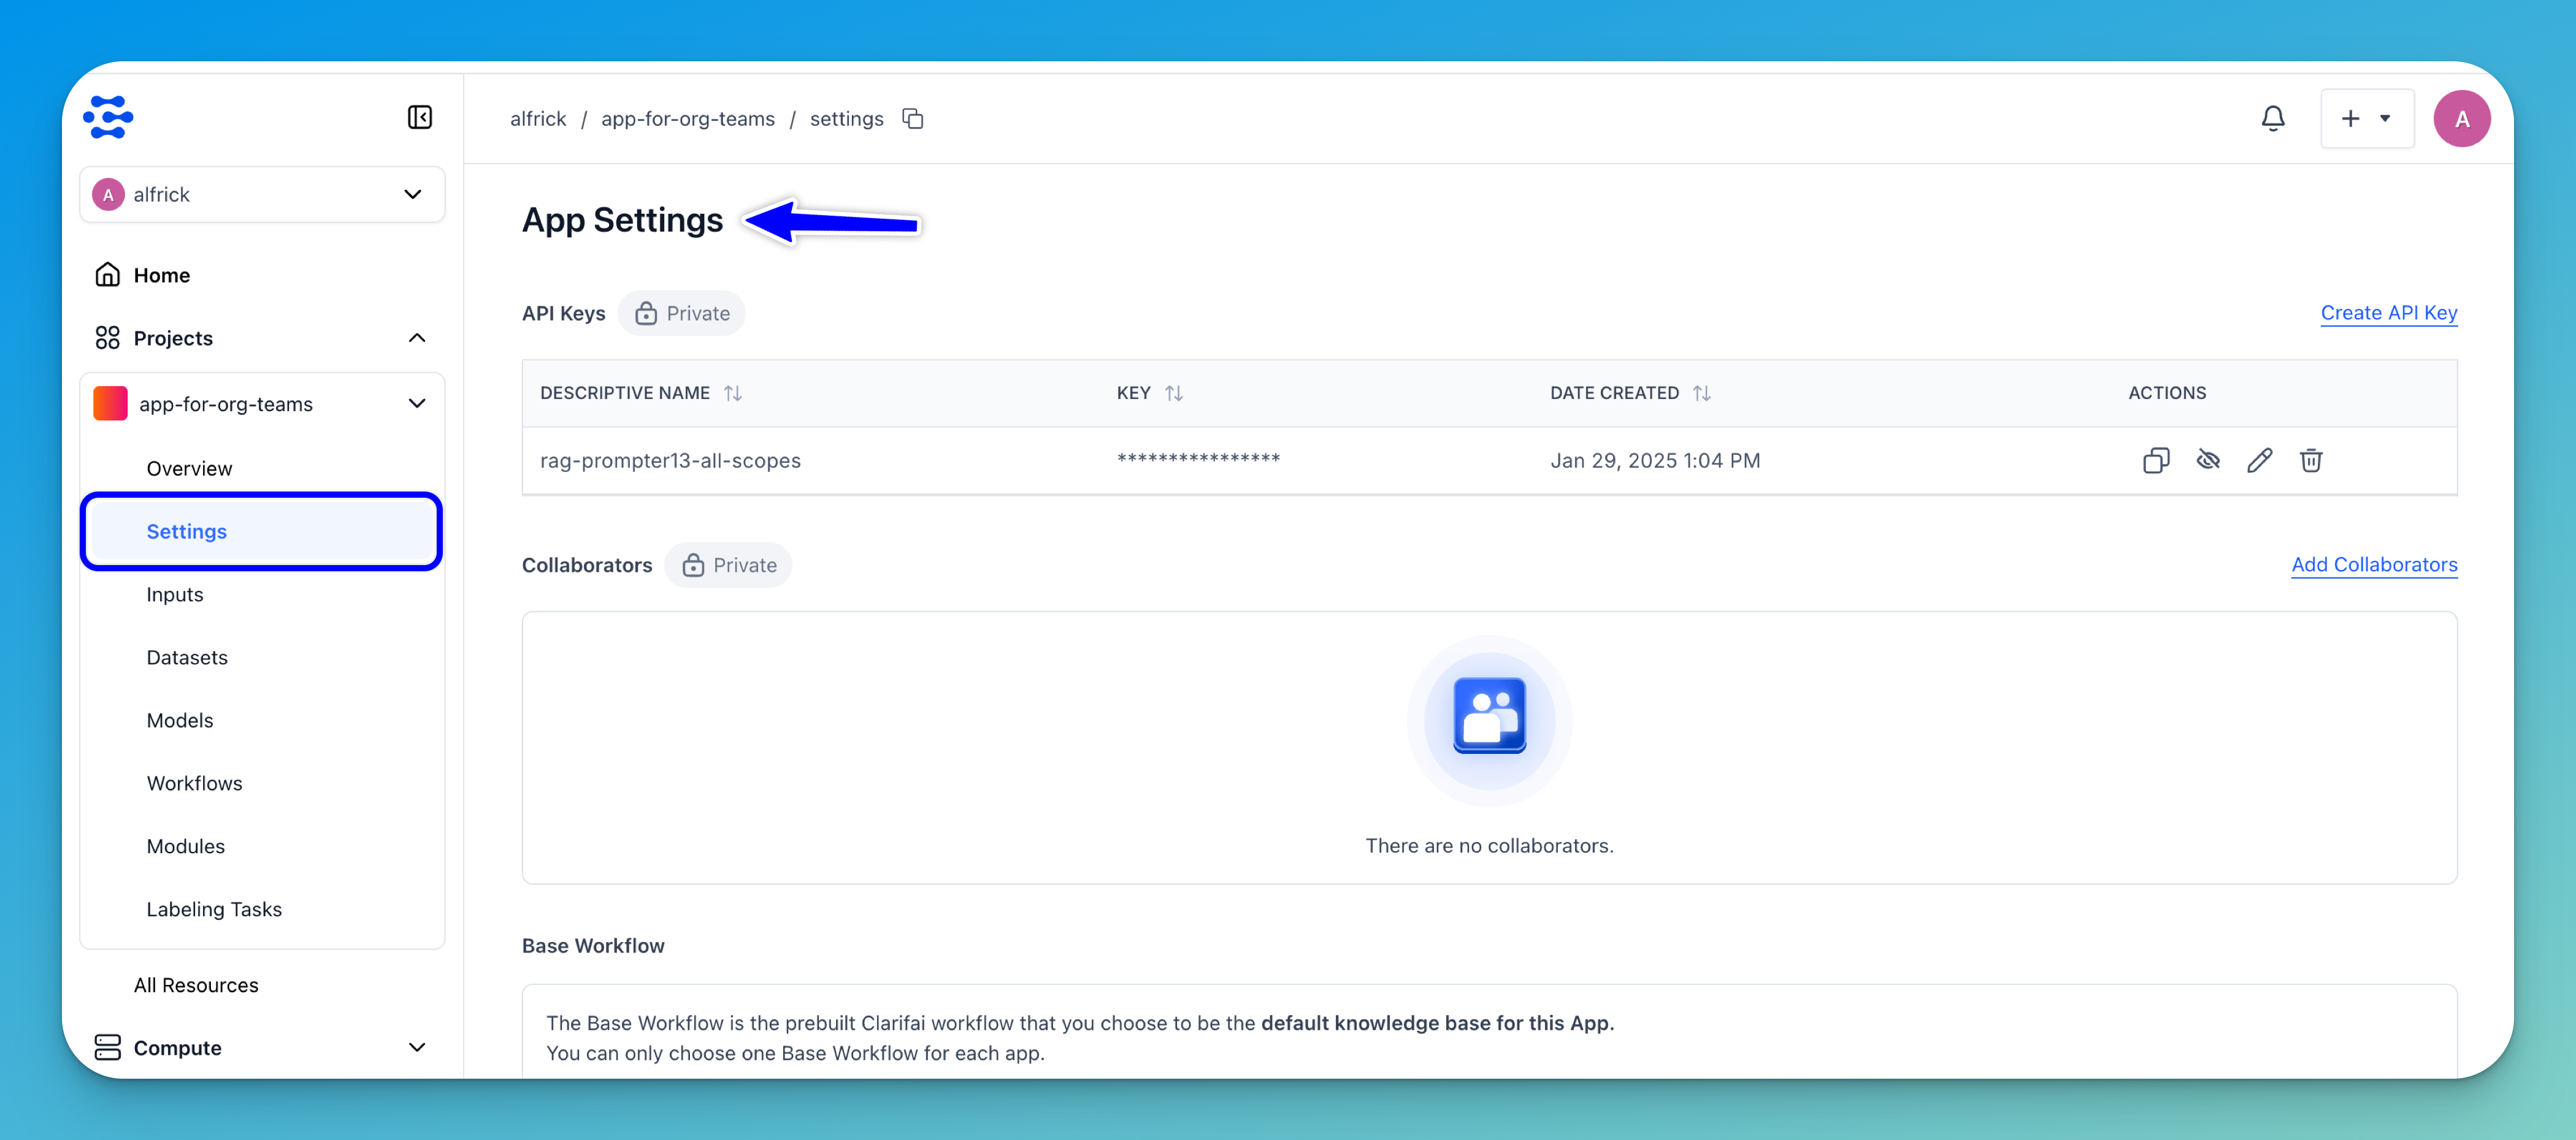Delete the rag-prompter13-all-scopes key

pos(2310,460)
